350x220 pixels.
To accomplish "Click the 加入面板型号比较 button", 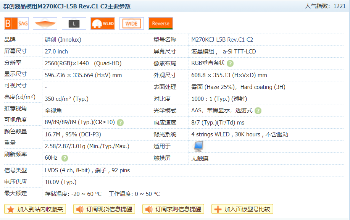I will (x=242, y=209).
